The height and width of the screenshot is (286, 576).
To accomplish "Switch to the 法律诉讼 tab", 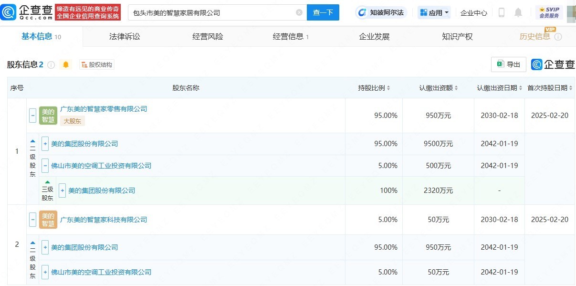I will (x=125, y=37).
